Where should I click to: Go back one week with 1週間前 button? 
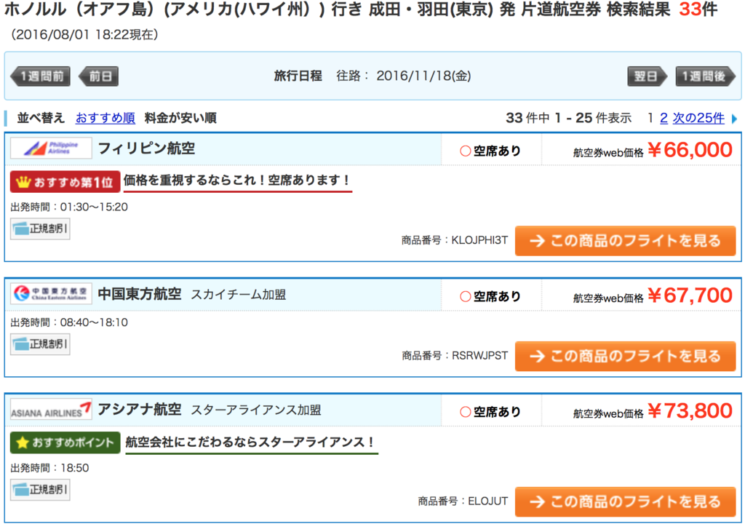click(41, 76)
